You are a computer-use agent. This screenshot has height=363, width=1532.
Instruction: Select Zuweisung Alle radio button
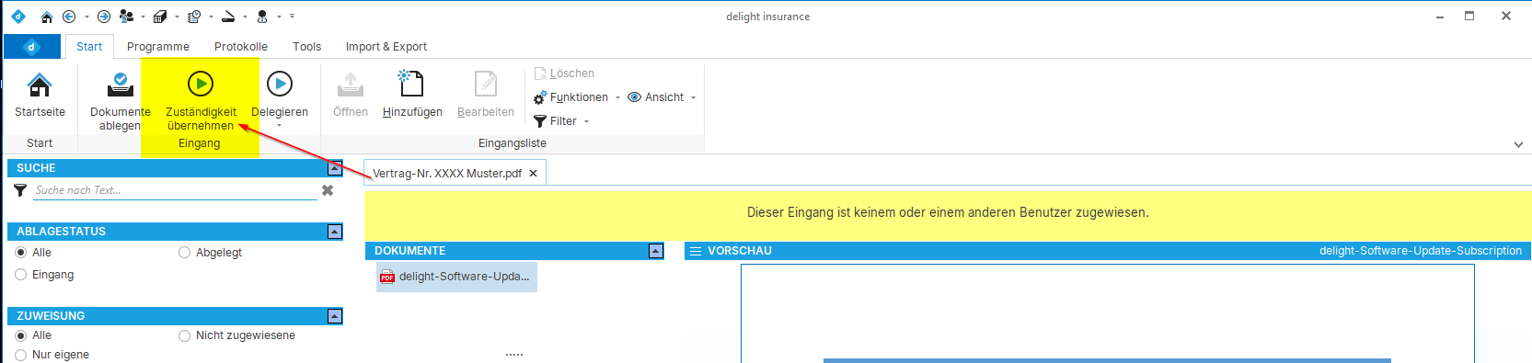tap(20, 335)
